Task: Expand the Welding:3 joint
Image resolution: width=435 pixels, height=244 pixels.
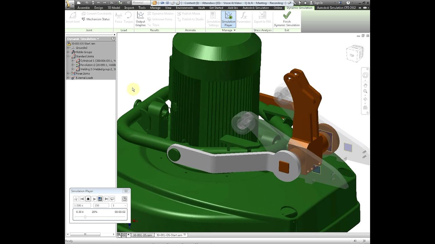Action: coord(72,69)
